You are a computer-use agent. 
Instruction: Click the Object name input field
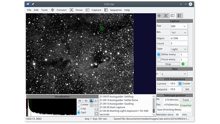tap(178, 38)
